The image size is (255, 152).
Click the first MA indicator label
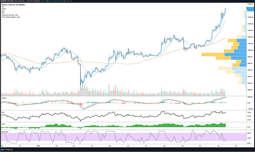pyautogui.click(x=3, y=12)
